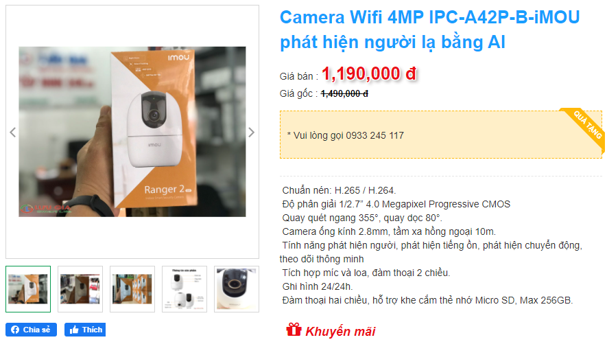Click the previous image arrow on gallery
The image size is (607, 342).
pyautogui.click(x=13, y=133)
